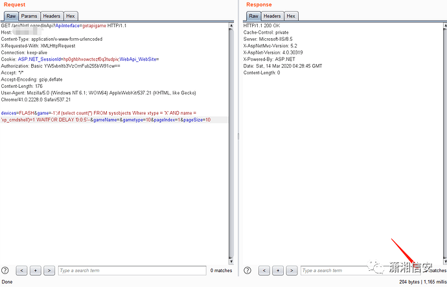
Task: Click the Done status text
Action: click(7, 282)
